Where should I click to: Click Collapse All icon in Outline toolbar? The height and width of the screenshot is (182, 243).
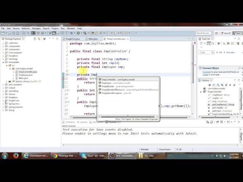(214, 85)
